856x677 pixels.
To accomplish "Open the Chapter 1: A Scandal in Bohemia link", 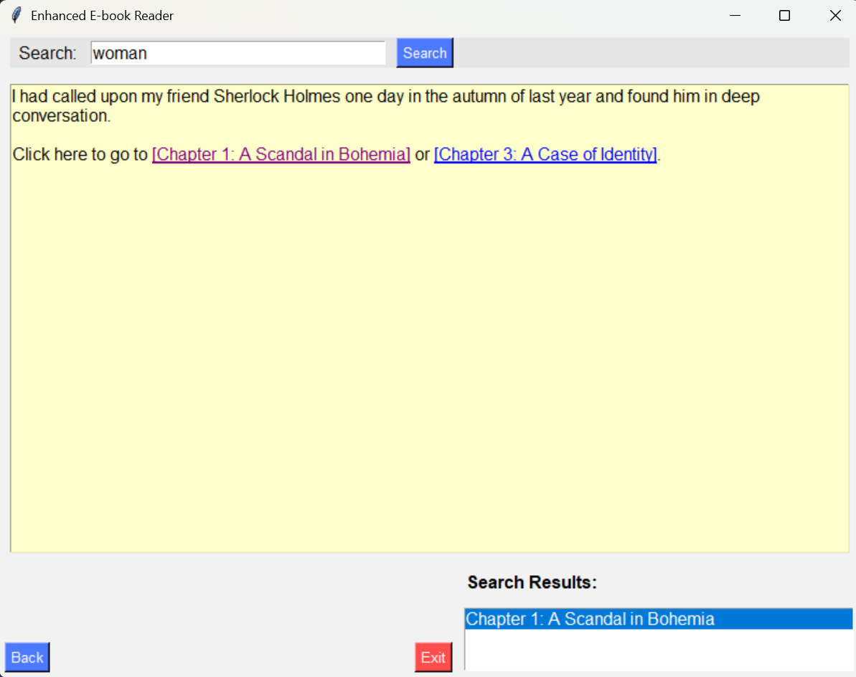I will tap(281, 154).
